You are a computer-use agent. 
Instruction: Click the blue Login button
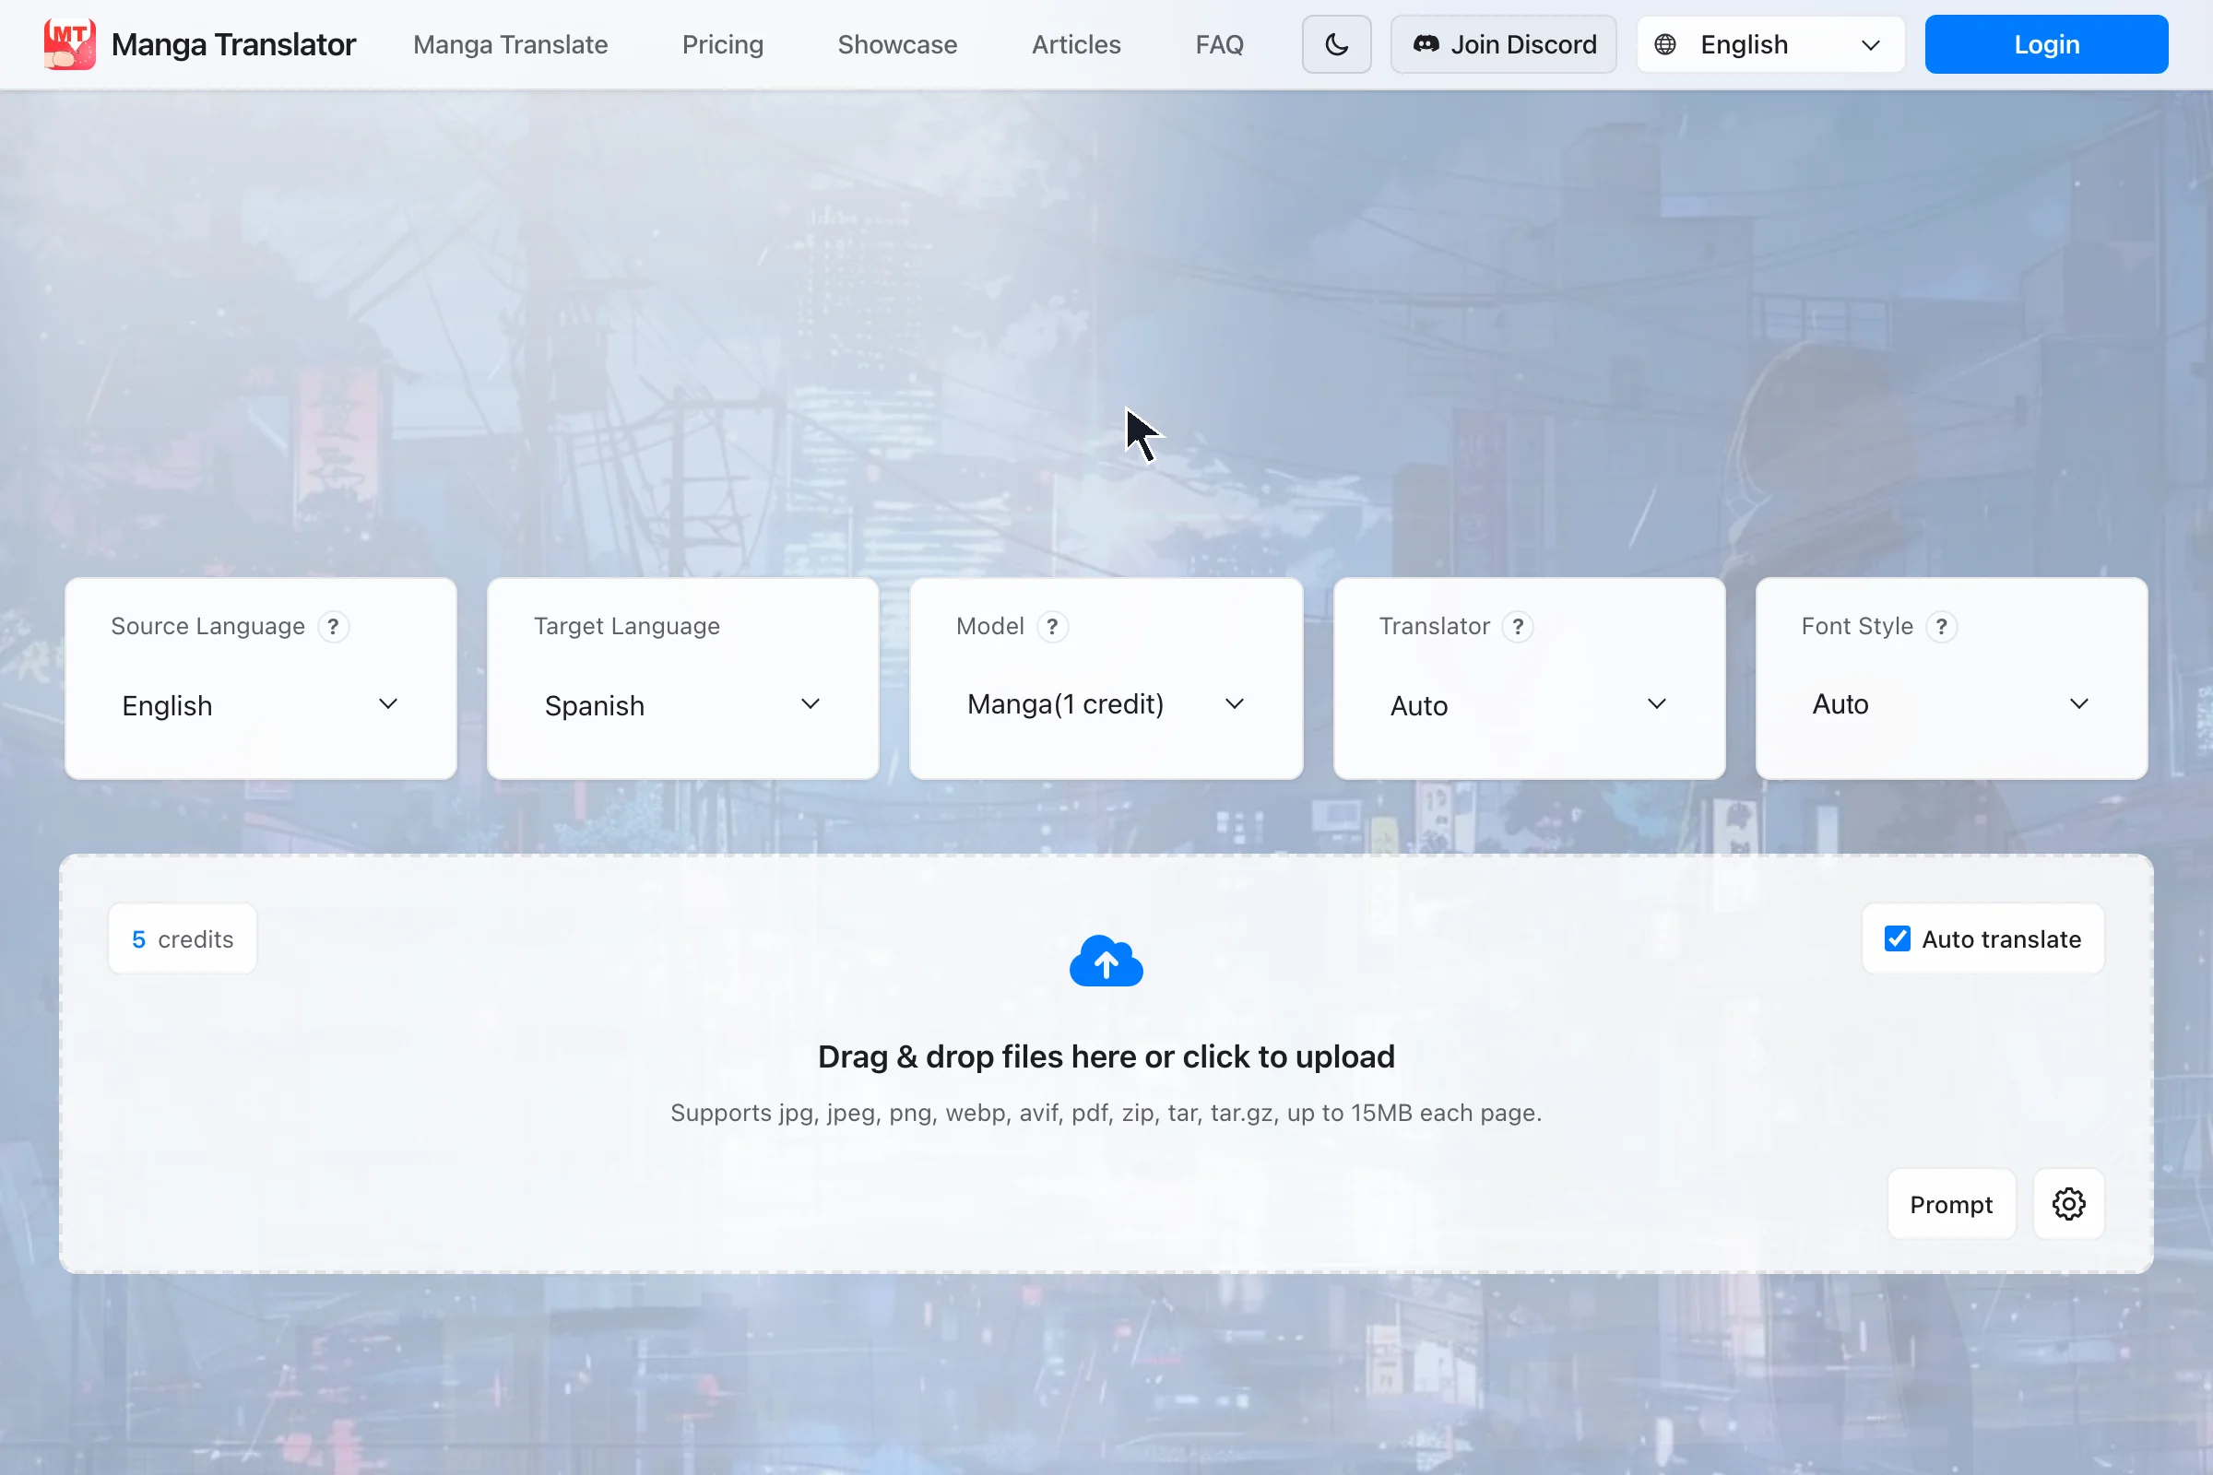click(2046, 44)
